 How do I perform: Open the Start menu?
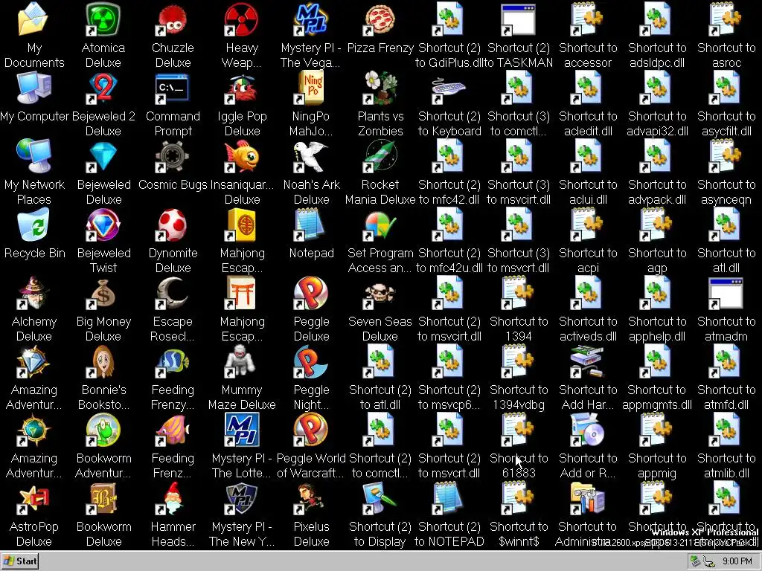point(20,561)
